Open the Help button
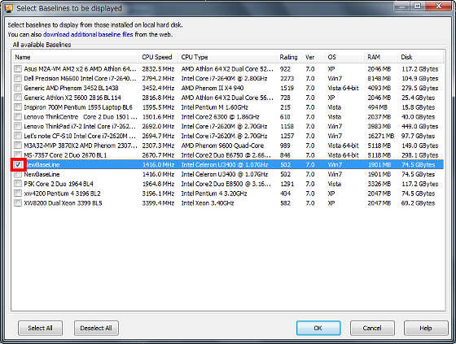The height and width of the screenshot is (344, 456). (426, 328)
